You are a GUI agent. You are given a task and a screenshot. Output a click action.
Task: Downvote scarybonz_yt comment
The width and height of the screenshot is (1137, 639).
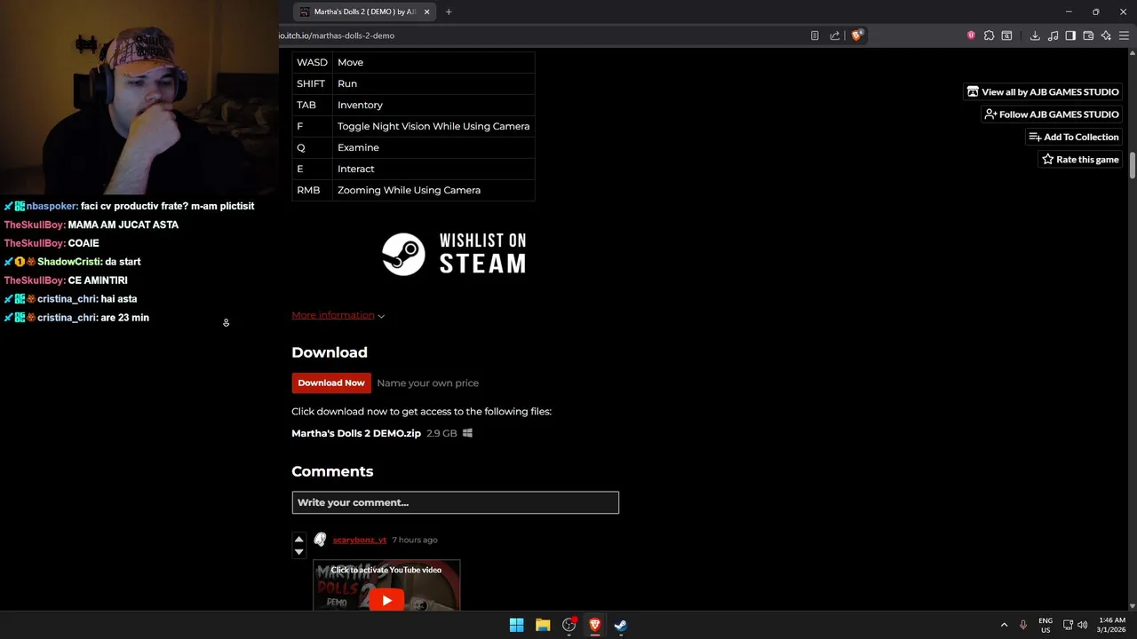pos(298,552)
